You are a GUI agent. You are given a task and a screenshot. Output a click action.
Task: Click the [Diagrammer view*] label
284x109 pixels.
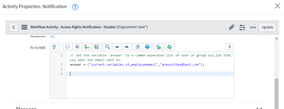coord(132,27)
